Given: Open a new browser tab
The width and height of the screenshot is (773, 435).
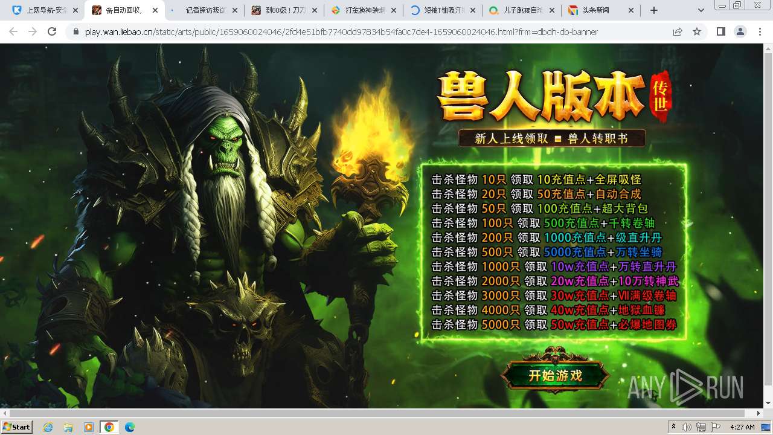Looking at the screenshot, I should click(654, 10).
